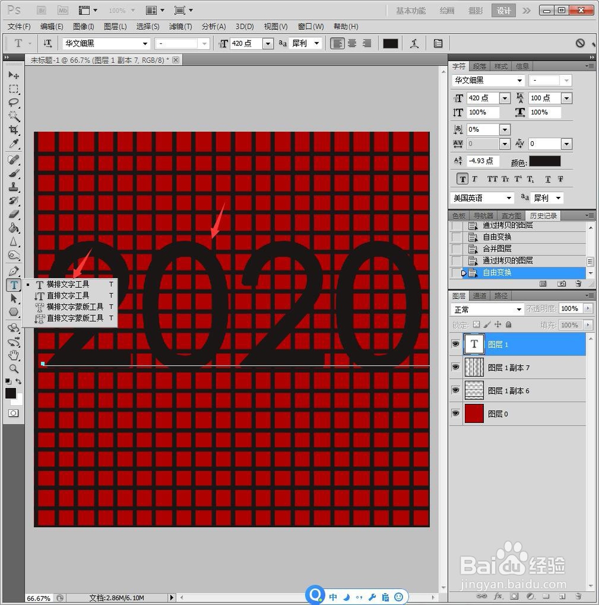Viewport: 599px width, 605px height.
Task: Center align text button
Action: [x=352, y=43]
